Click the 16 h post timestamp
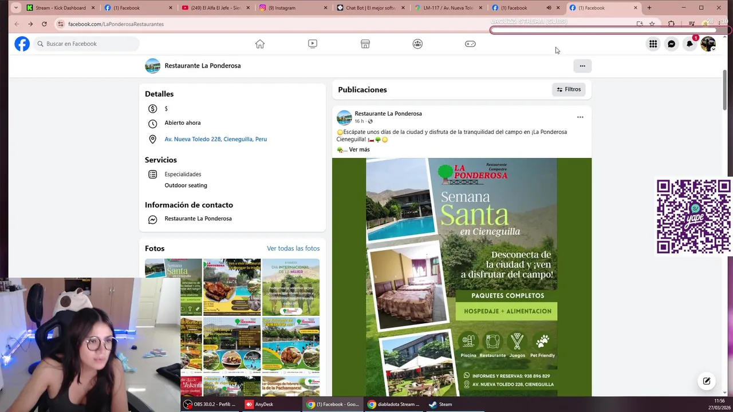 coord(359,121)
